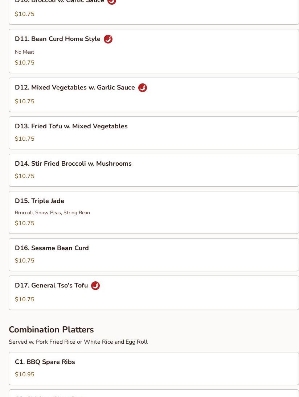Screen dimensions: 299x397
Task: Click the "Broccoli, Snow Peas, String Bean" description
Action: (x=52, y=213)
